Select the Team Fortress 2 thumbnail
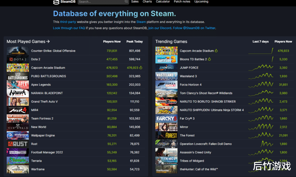 click(18, 119)
